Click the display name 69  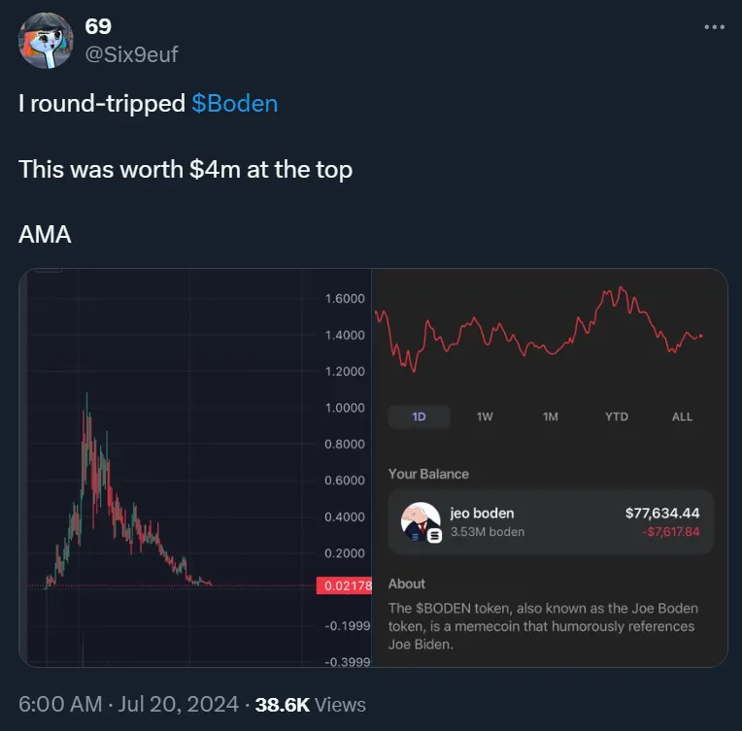[98, 26]
